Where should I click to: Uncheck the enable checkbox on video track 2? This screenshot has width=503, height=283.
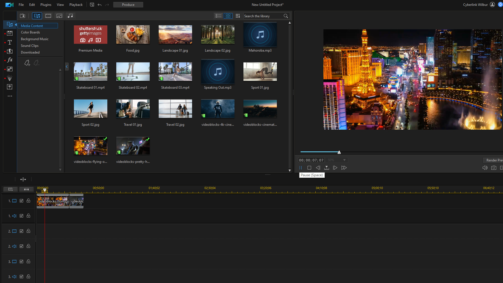pos(21,231)
